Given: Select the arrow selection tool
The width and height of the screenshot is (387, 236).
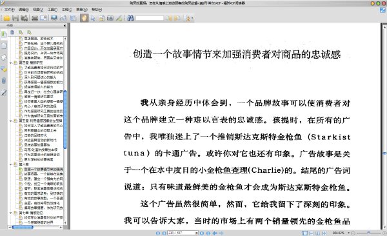Looking at the screenshot, I should tap(93, 18).
